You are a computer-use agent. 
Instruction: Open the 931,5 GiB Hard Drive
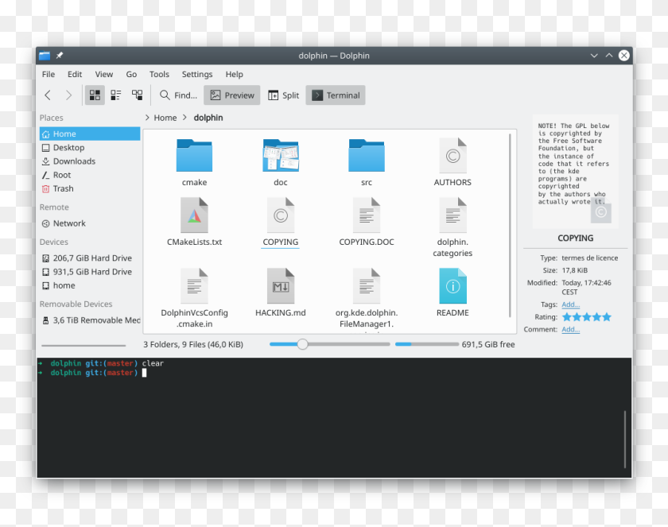[90, 272]
